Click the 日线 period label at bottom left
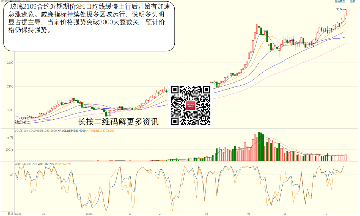Viewport: 360px width, 216px height. [10, 213]
